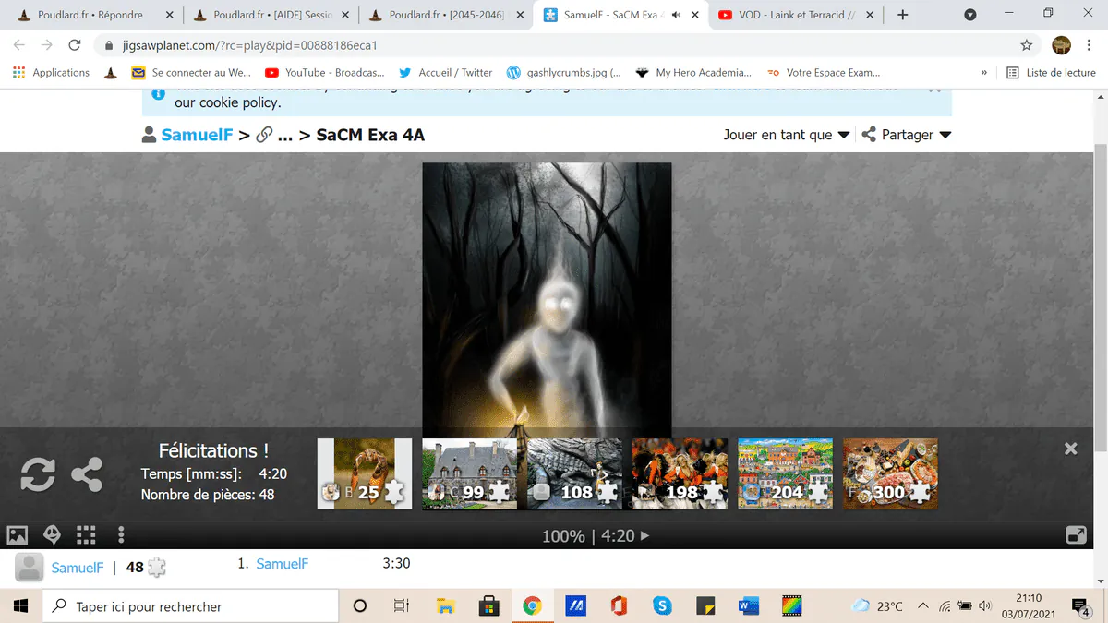Open SamuelF profile link in breadcrumb
This screenshot has height=623, width=1108.
[197, 135]
